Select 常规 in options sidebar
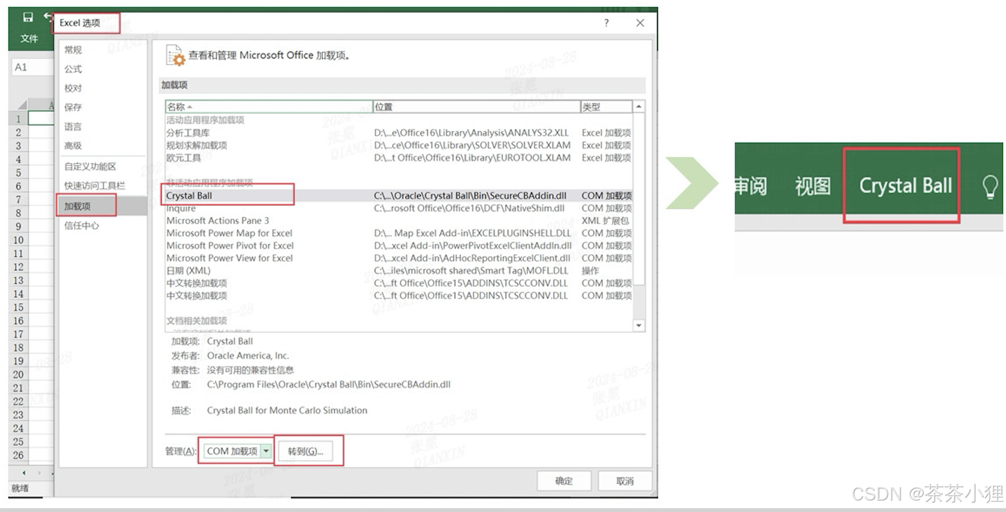This screenshot has height=512, width=1006. (73, 50)
